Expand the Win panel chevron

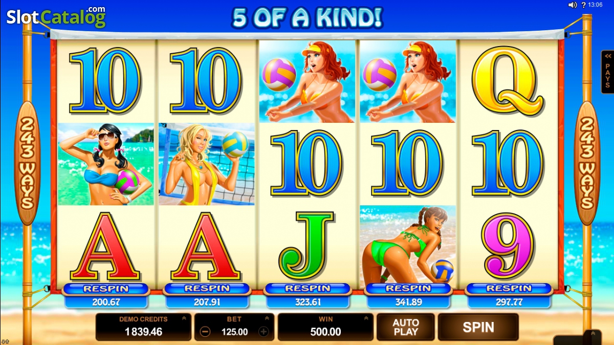pos(365,318)
